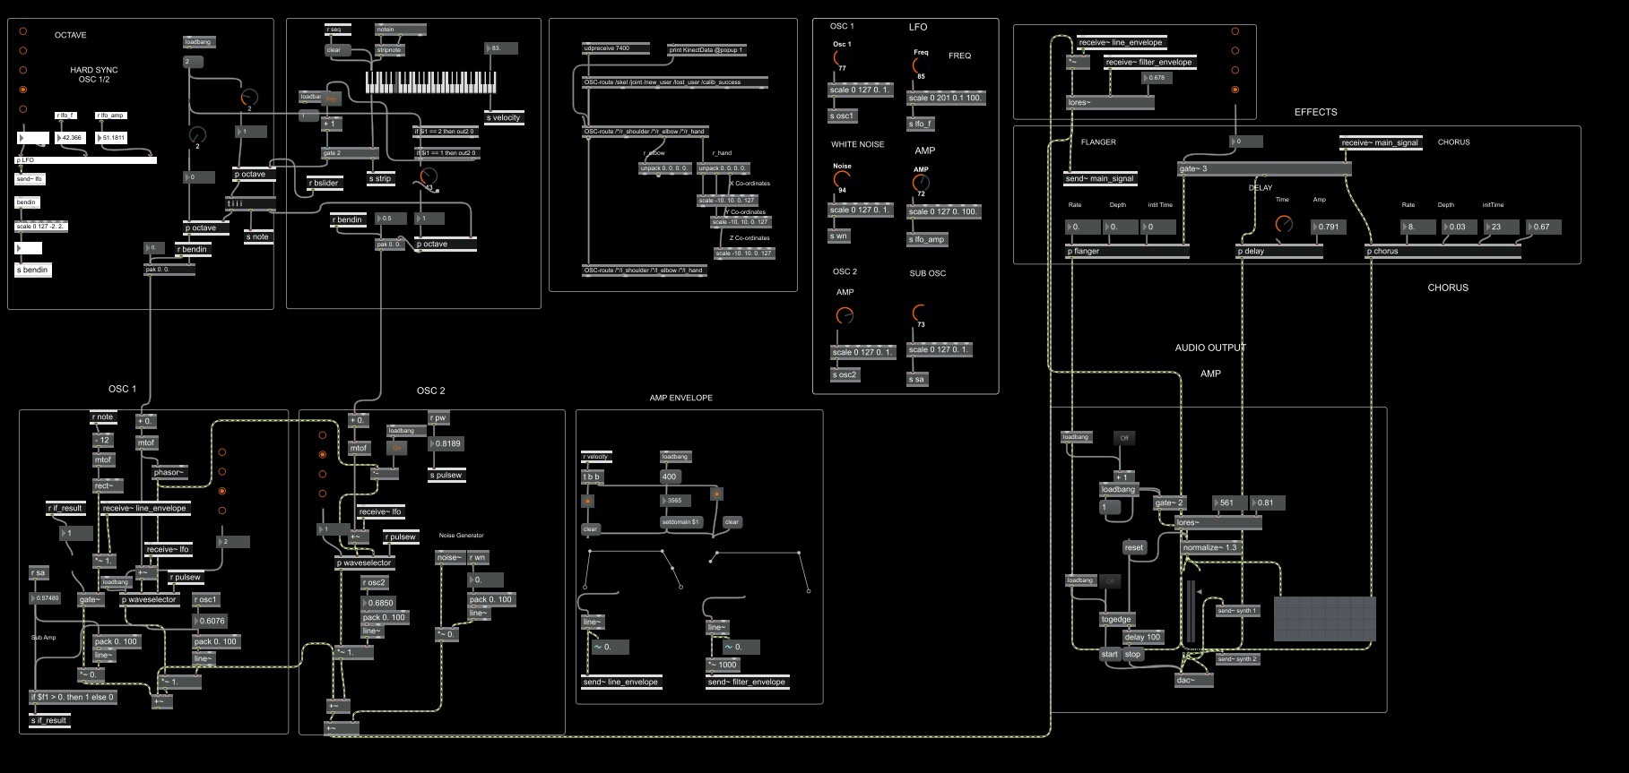Click the stop message box

[x=1133, y=655]
